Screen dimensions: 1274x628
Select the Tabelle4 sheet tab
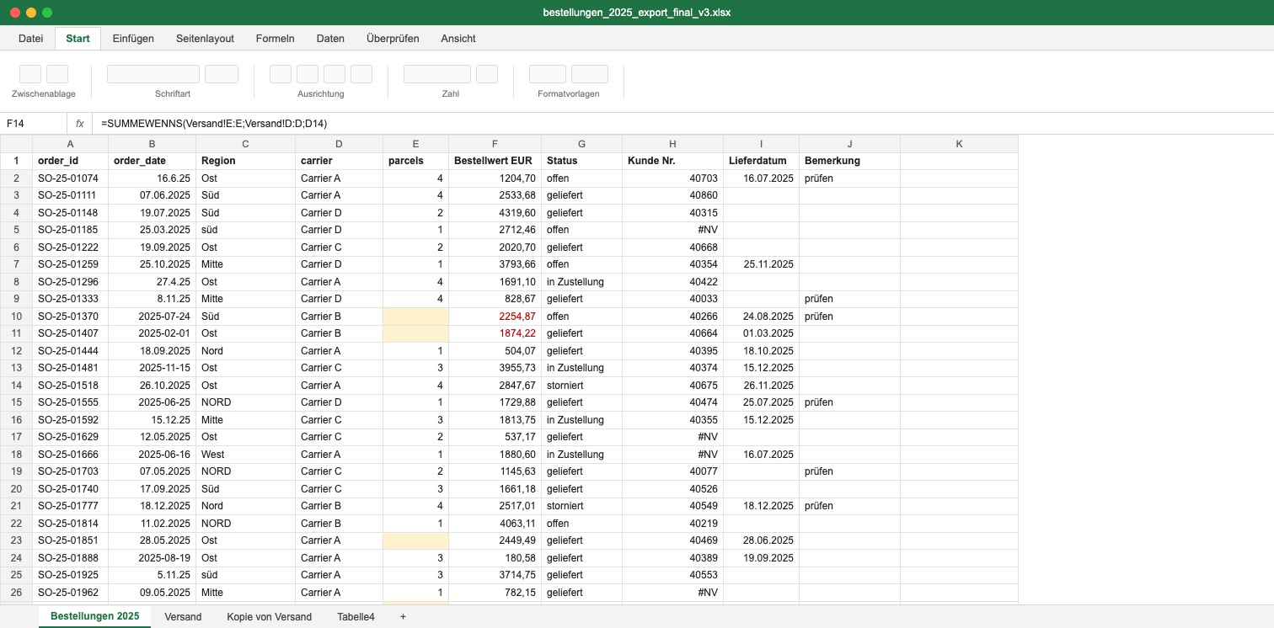click(356, 617)
